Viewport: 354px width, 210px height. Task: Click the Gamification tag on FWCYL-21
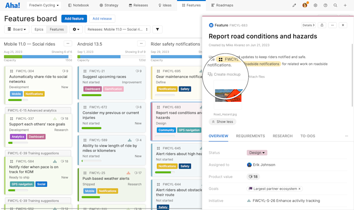113,89
